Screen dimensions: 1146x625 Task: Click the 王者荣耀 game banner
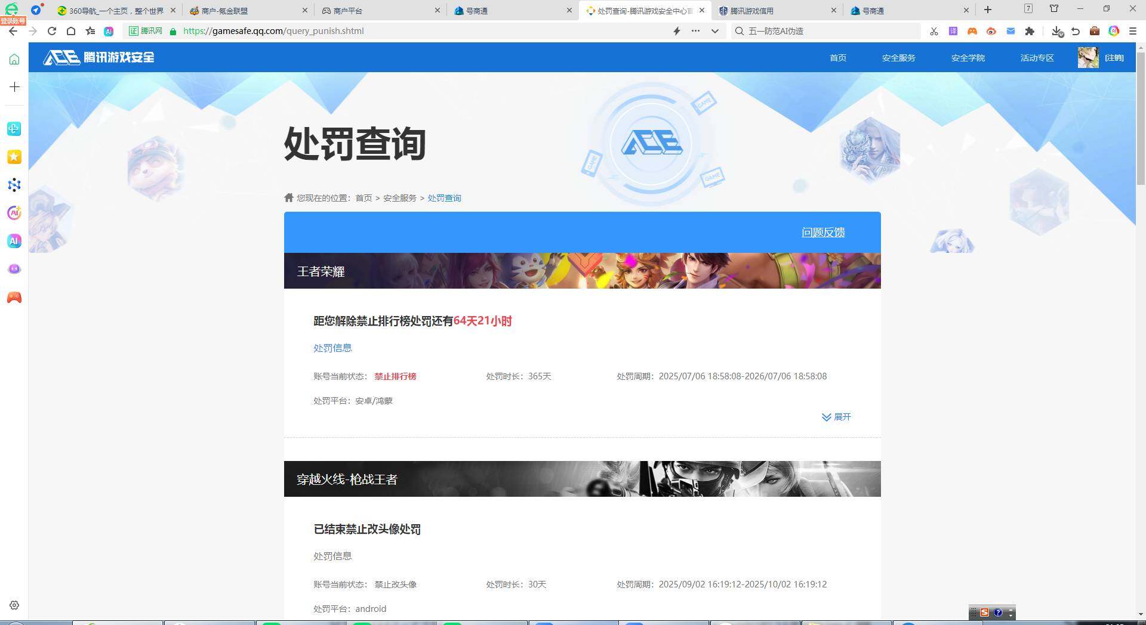click(583, 271)
